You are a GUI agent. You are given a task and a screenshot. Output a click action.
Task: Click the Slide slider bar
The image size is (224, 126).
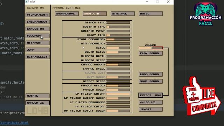click(118, 48)
